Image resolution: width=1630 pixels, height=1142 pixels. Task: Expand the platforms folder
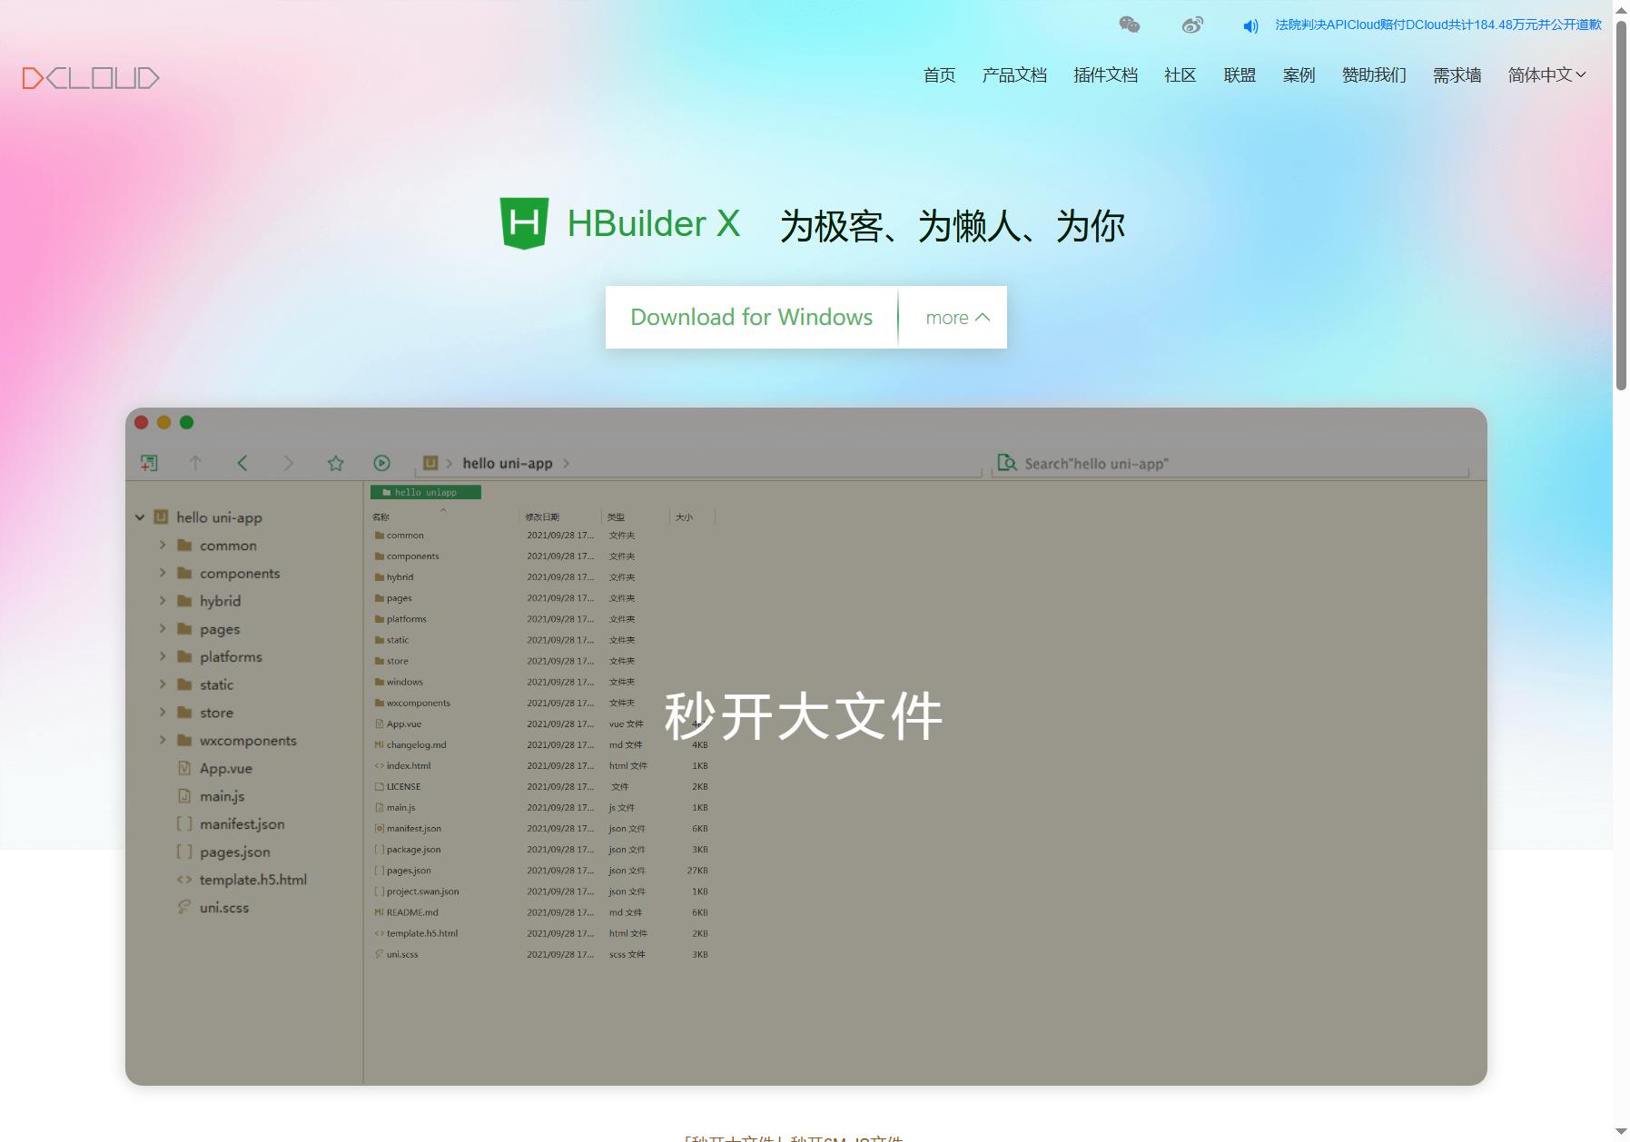pos(163,656)
